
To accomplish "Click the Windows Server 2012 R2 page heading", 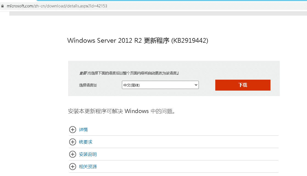I will point(118,41).
